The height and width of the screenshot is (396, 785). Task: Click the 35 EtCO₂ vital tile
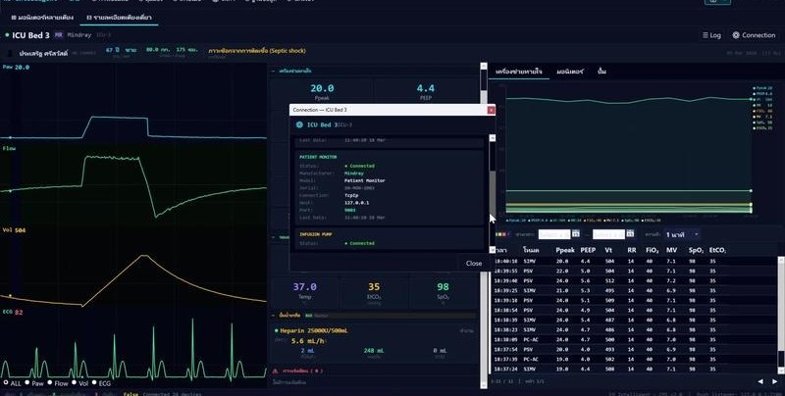click(x=374, y=290)
